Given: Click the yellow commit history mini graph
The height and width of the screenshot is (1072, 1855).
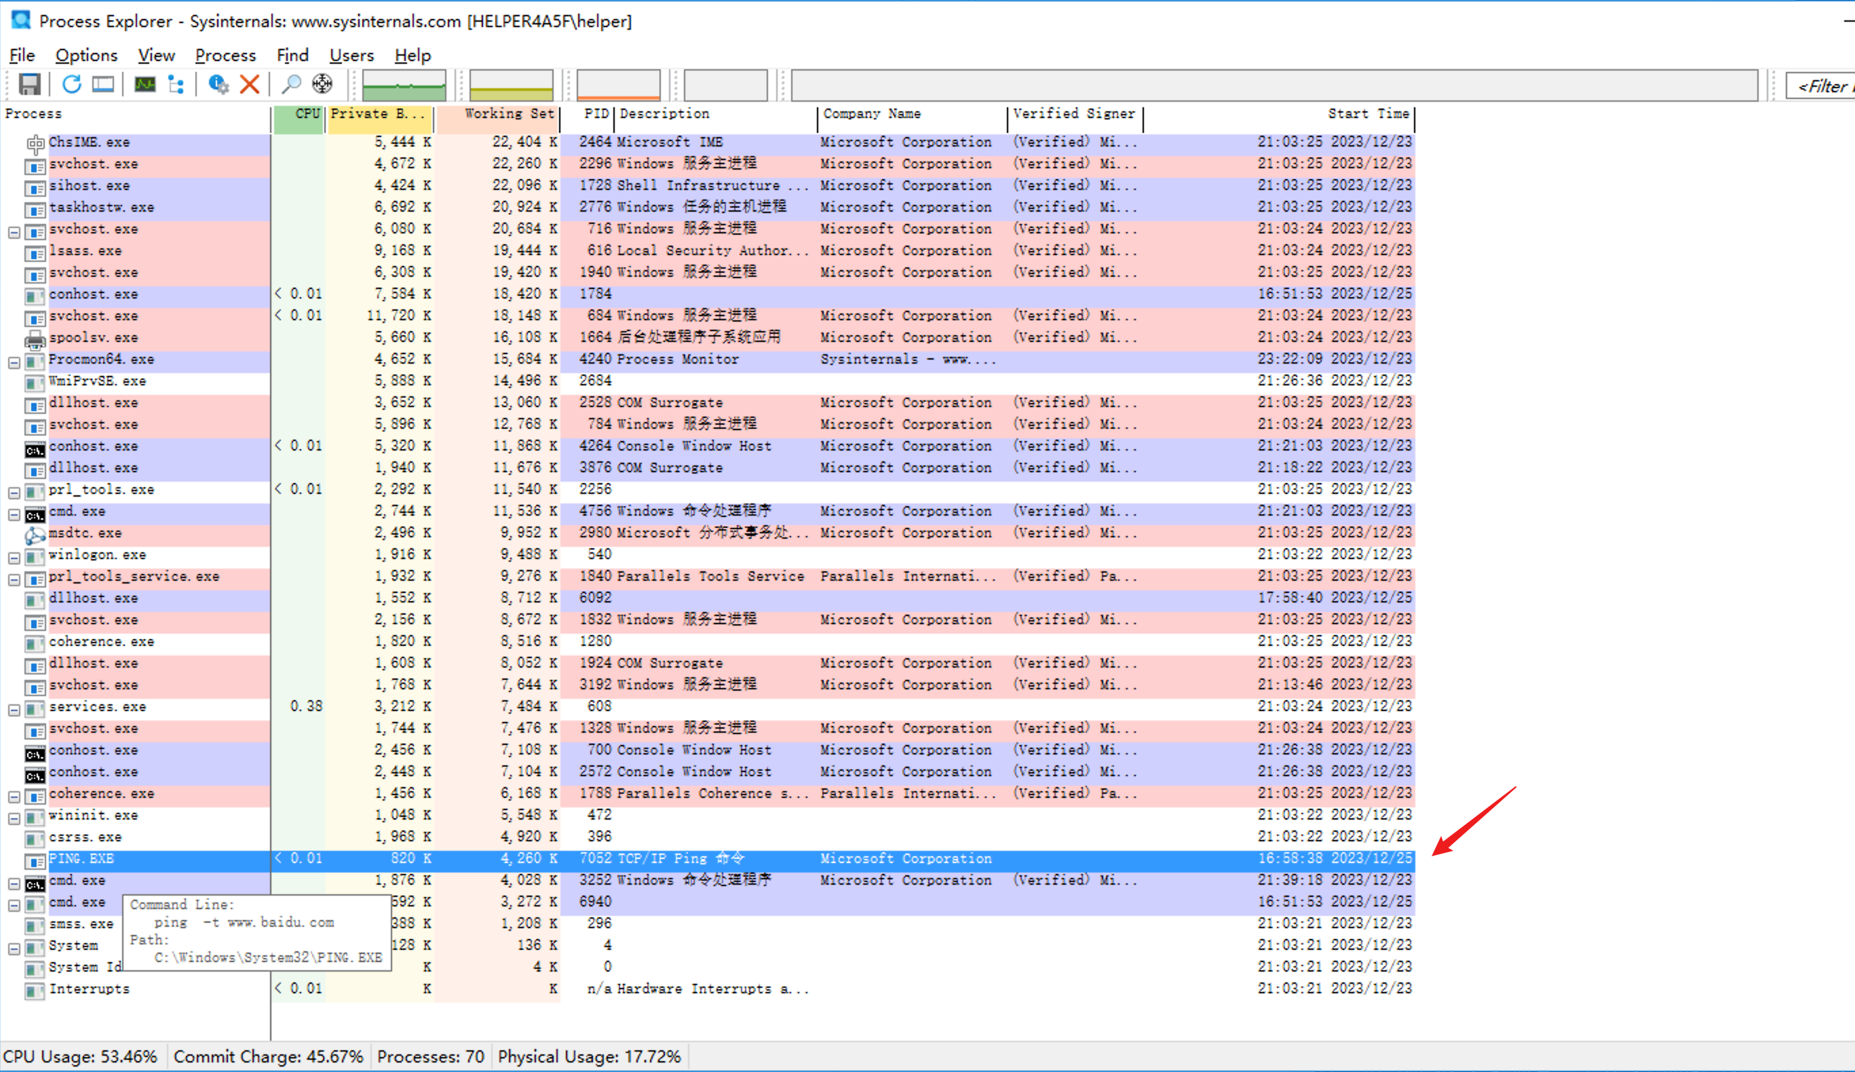Looking at the screenshot, I should (x=511, y=85).
